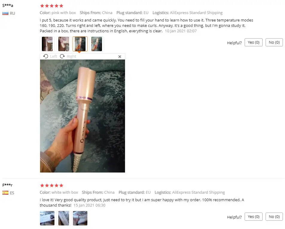This screenshot has height=229, width=285.
Task: Open fourth photo thumbnail in S***a's review
Action: point(97,44)
